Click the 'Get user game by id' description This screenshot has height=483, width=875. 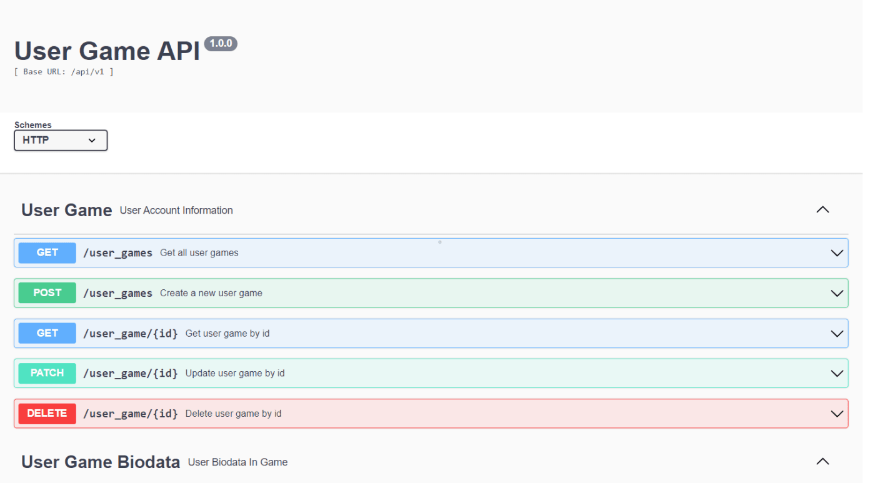[227, 334]
